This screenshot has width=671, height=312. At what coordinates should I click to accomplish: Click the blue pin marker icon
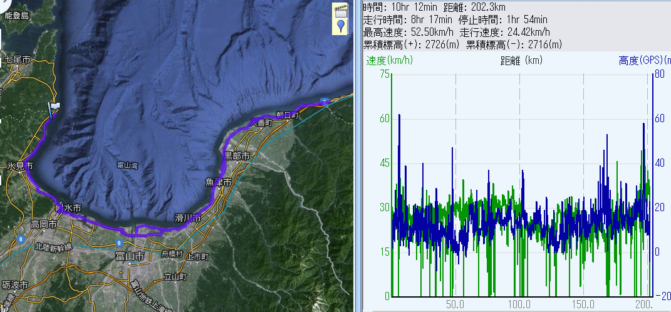pos(340,26)
